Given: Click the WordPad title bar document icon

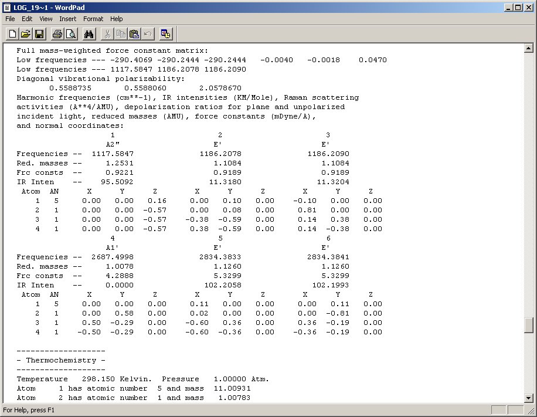Looking at the screenshot, I should [x=7, y=7].
